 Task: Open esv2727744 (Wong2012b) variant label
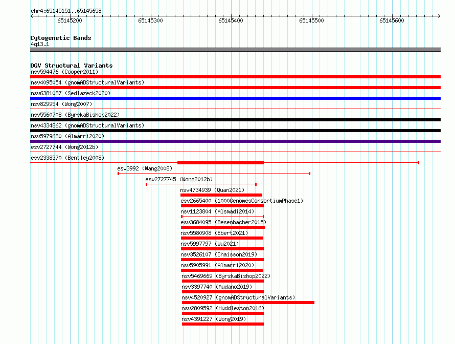tap(64, 147)
